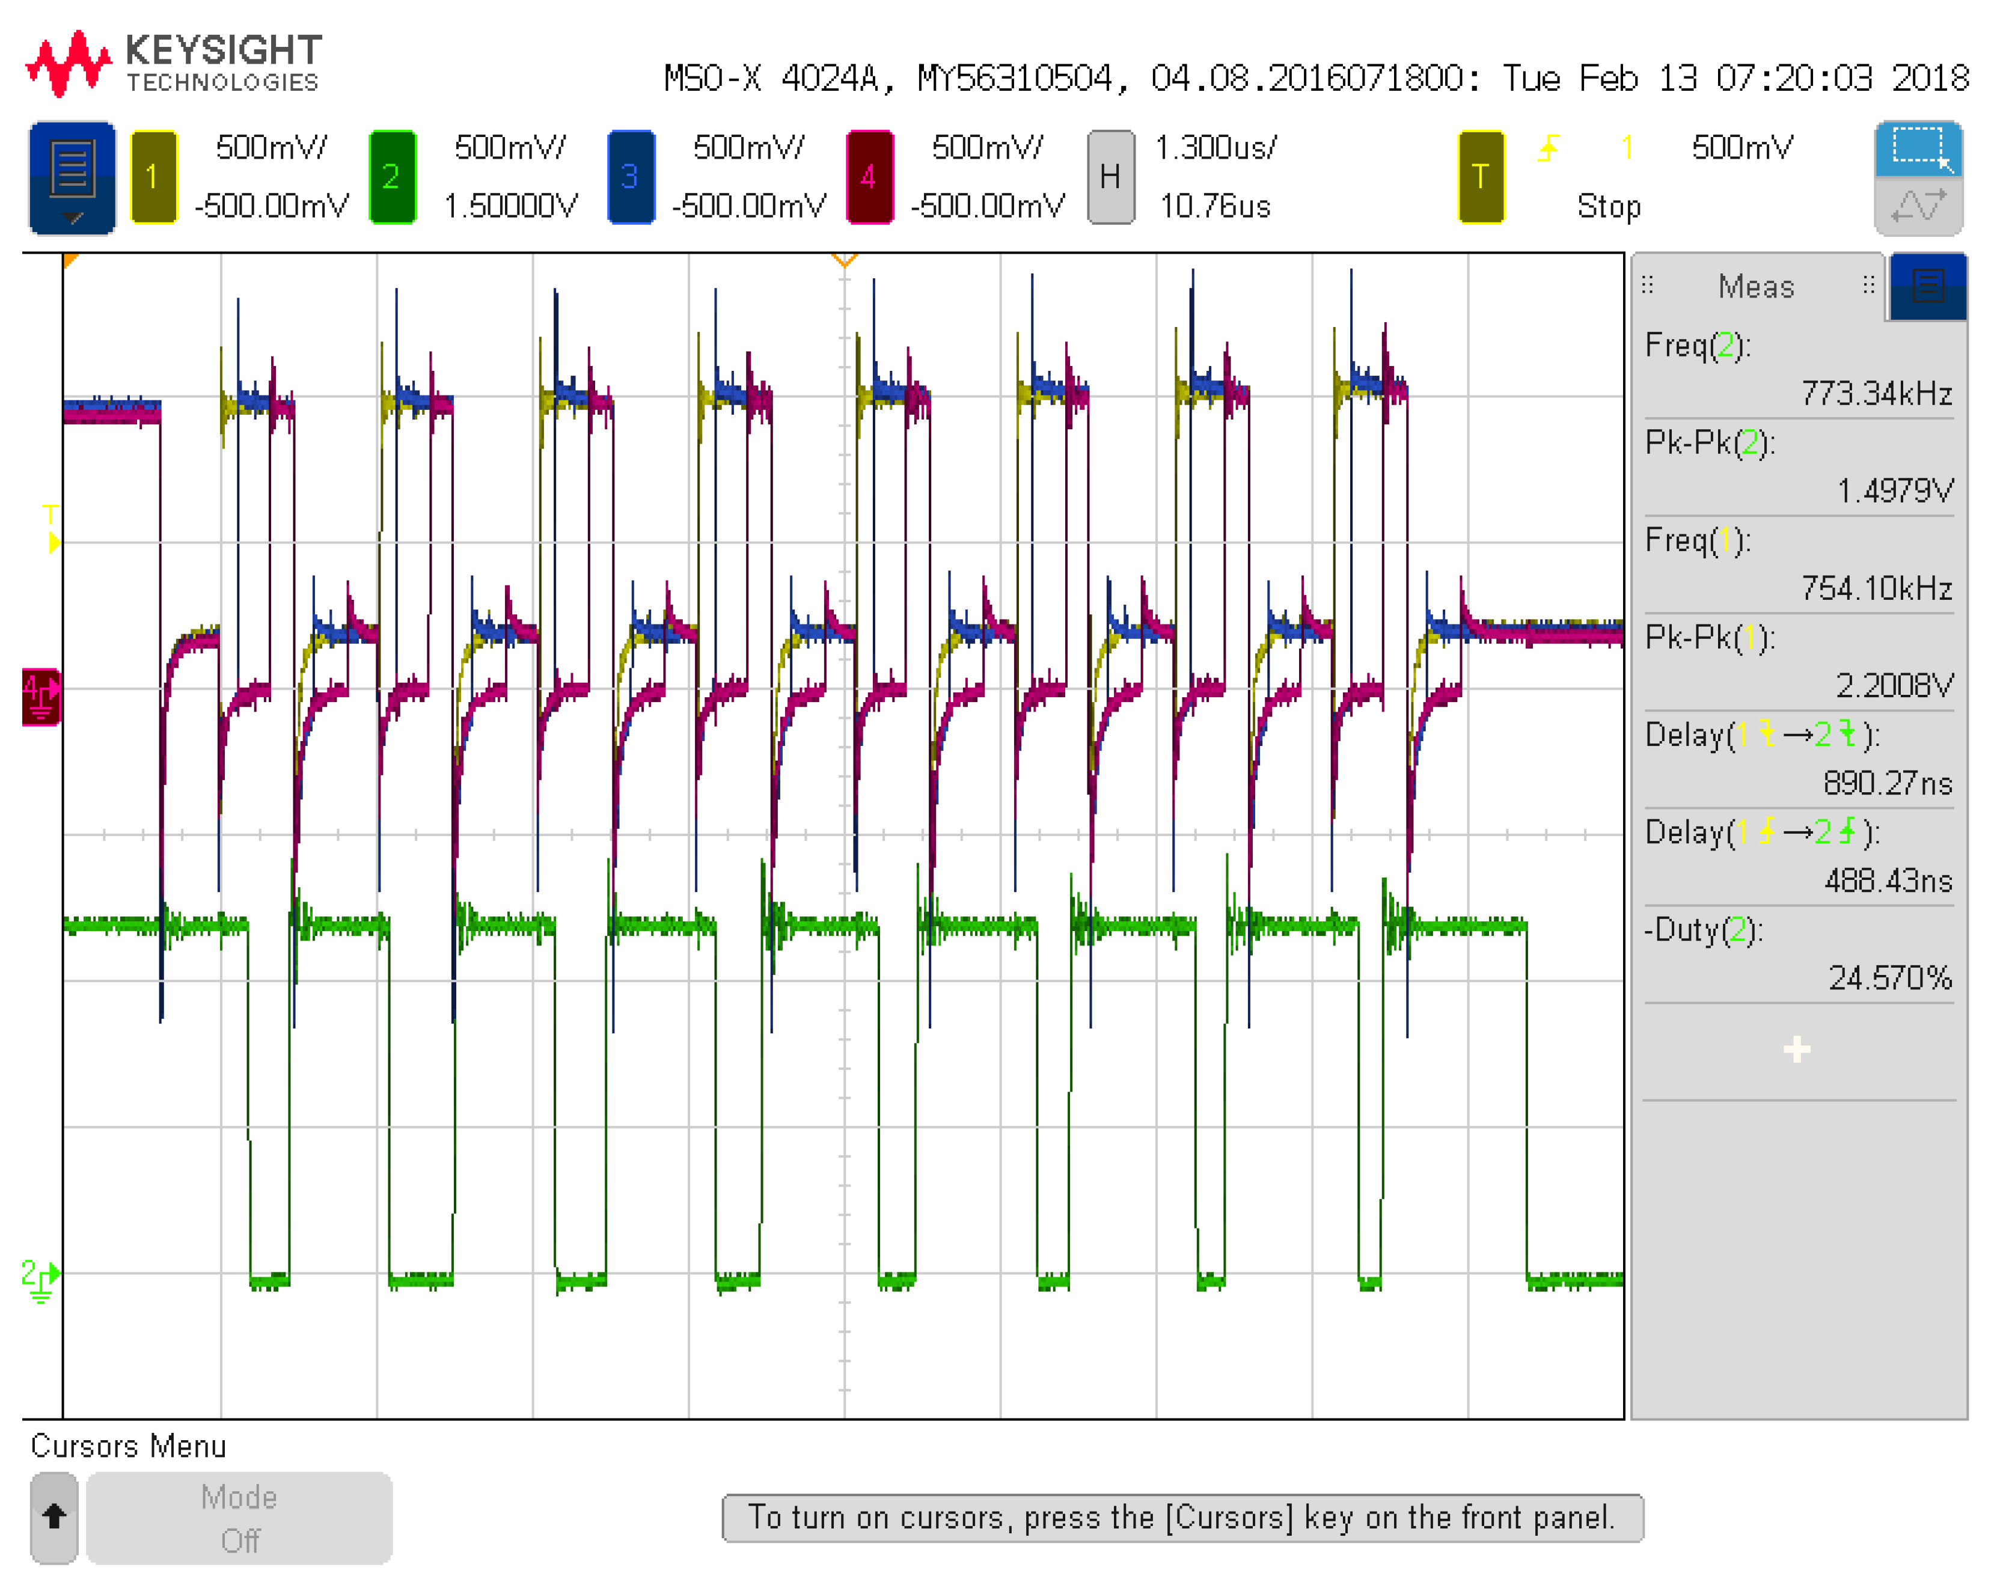Click the orange trigger time marker
Image resolution: width=2009 pixels, height=1585 pixels.
coord(843,260)
